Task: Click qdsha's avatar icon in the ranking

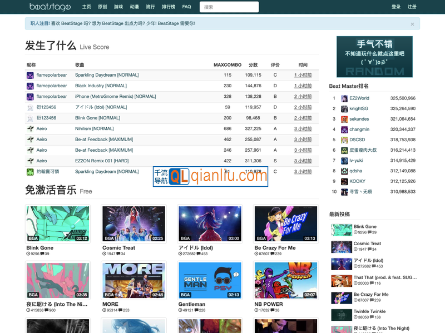Action: 343,171
